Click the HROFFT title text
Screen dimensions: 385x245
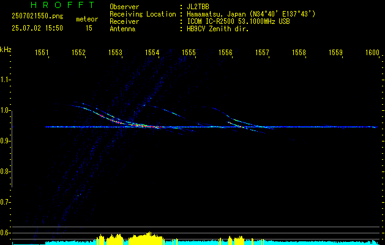(62, 5)
